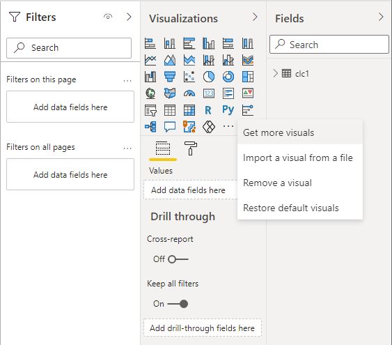Image resolution: width=392 pixels, height=345 pixels.
Task: Insert the Map globe visual
Action: click(x=150, y=93)
